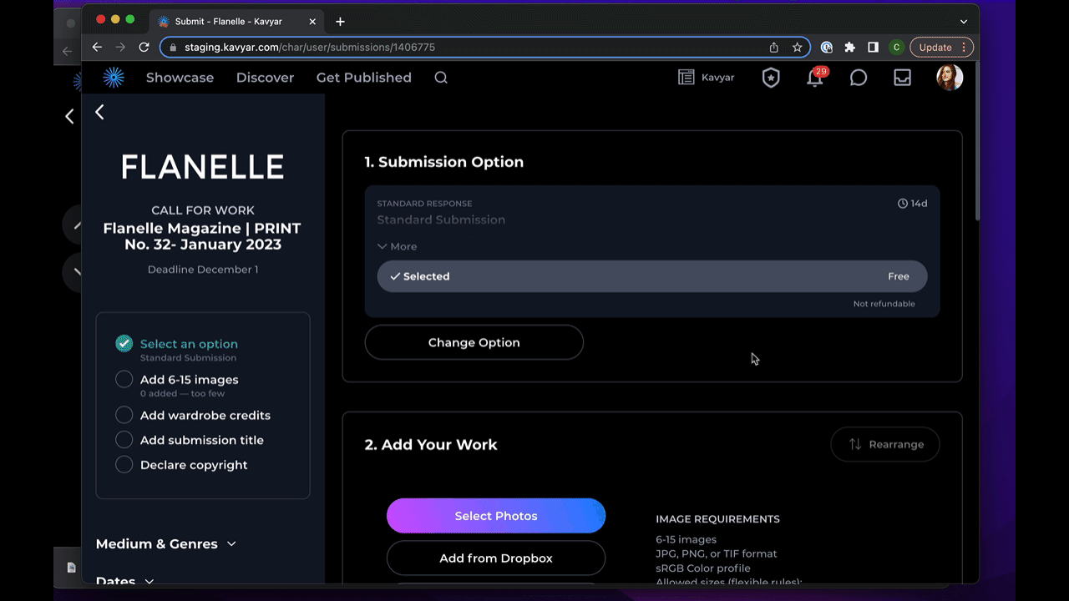1069x601 pixels.
Task: Click the Select Photos button
Action: point(496,516)
